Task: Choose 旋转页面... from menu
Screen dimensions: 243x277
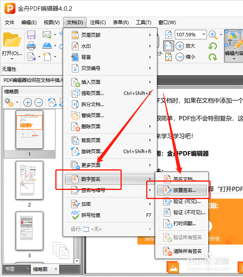Action: pyautogui.click(x=110, y=152)
